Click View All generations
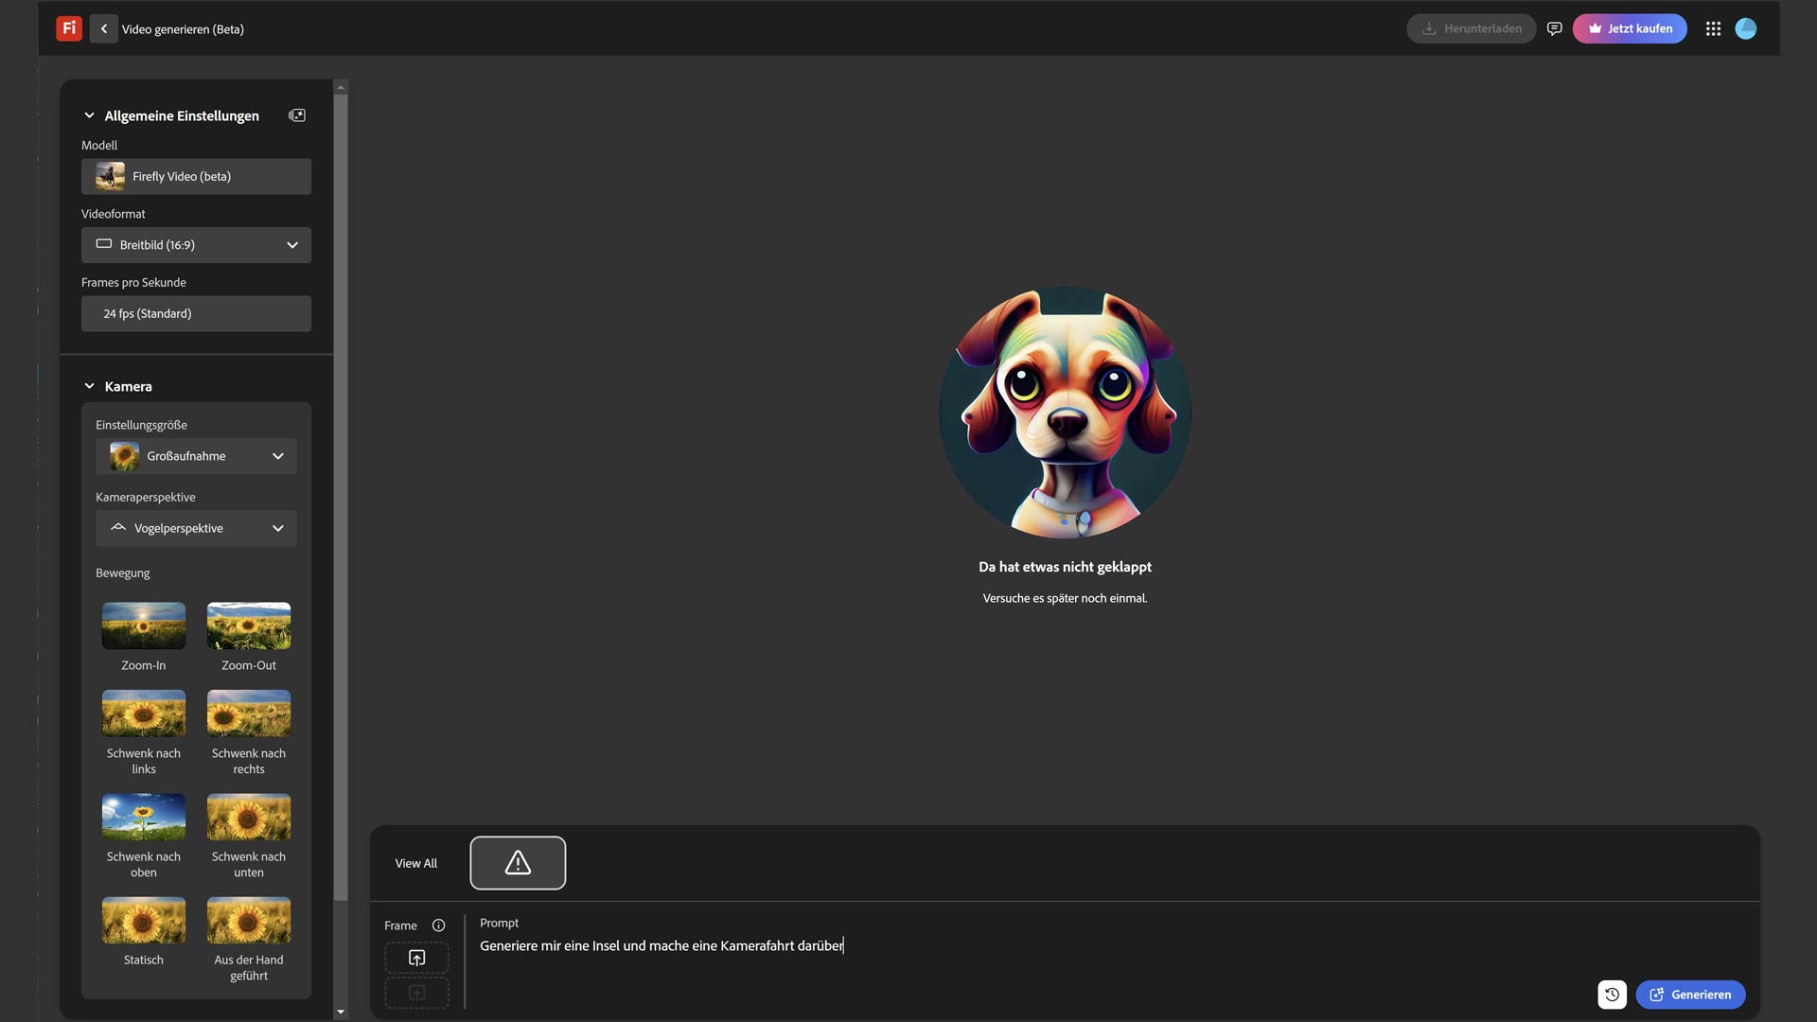Viewport: 1817px width, 1022px height. 415,863
